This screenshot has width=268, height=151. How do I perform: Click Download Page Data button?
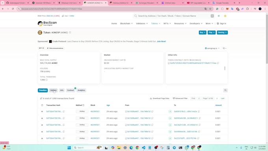pyautogui.click(x=160, y=99)
